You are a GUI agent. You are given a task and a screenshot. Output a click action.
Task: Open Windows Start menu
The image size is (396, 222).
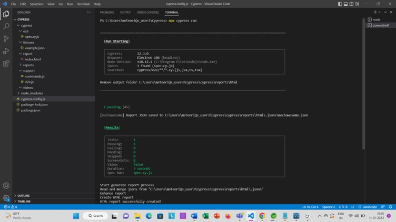[x=76, y=216]
